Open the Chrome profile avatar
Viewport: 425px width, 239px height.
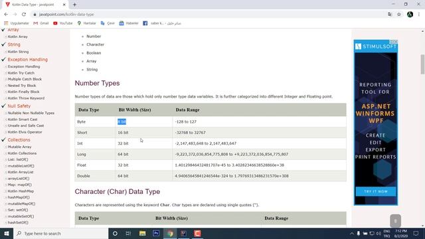tap(410, 15)
